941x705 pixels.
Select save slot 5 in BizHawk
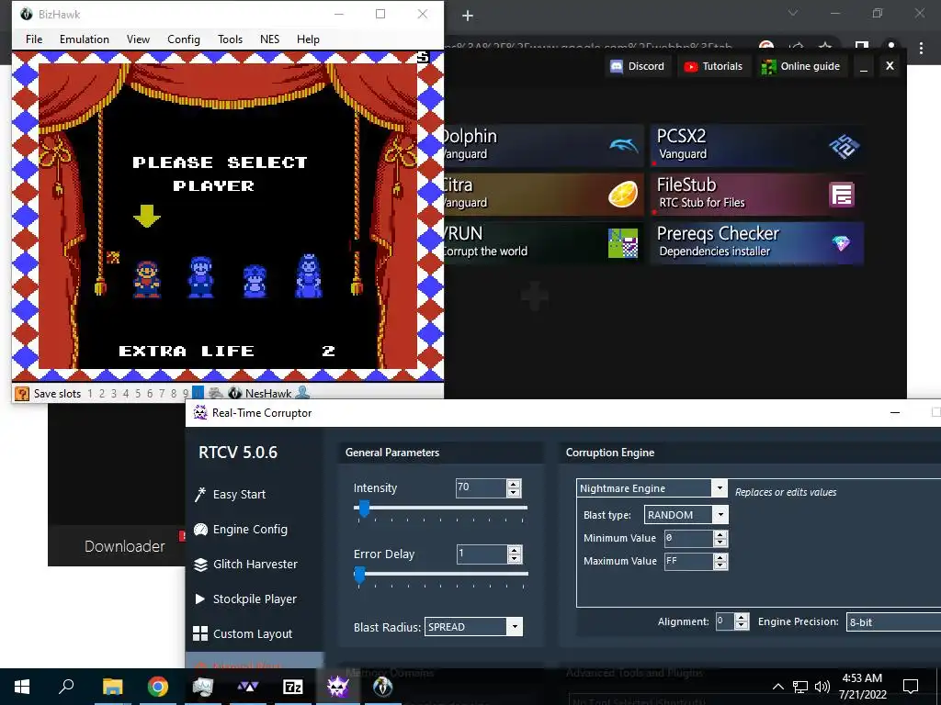(x=138, y=394)
